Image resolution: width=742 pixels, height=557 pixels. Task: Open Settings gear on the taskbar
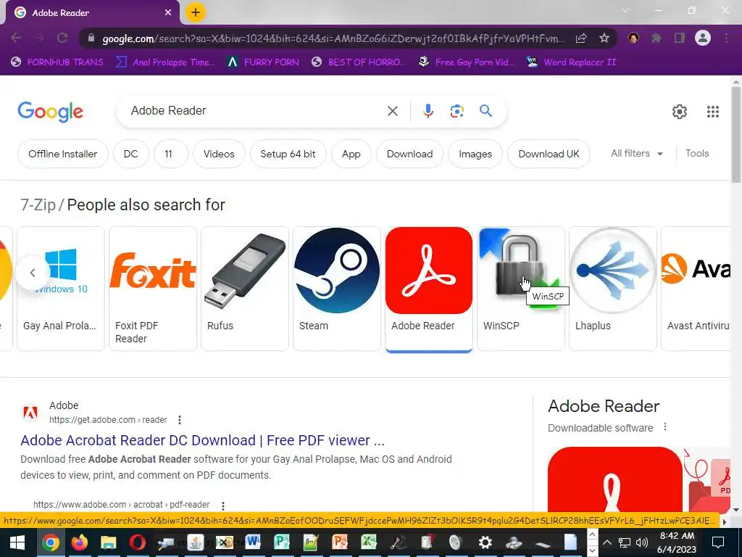pos(485,542)
